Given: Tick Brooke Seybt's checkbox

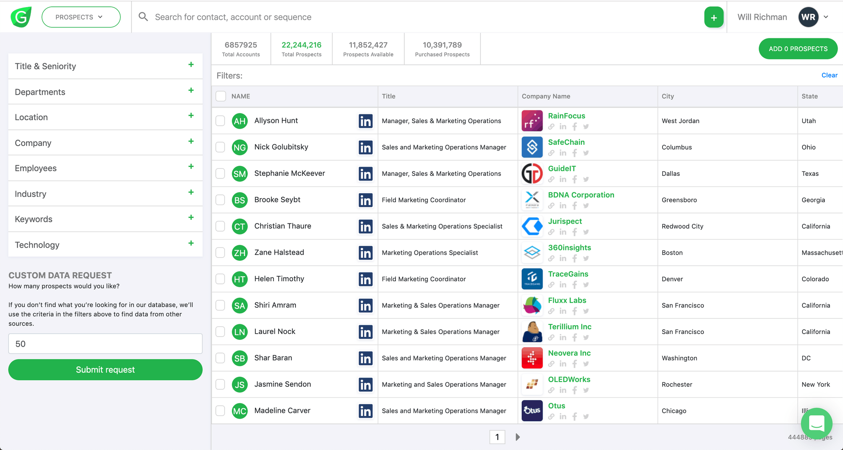Looking at the screenshot, I should tap(220, 199).
